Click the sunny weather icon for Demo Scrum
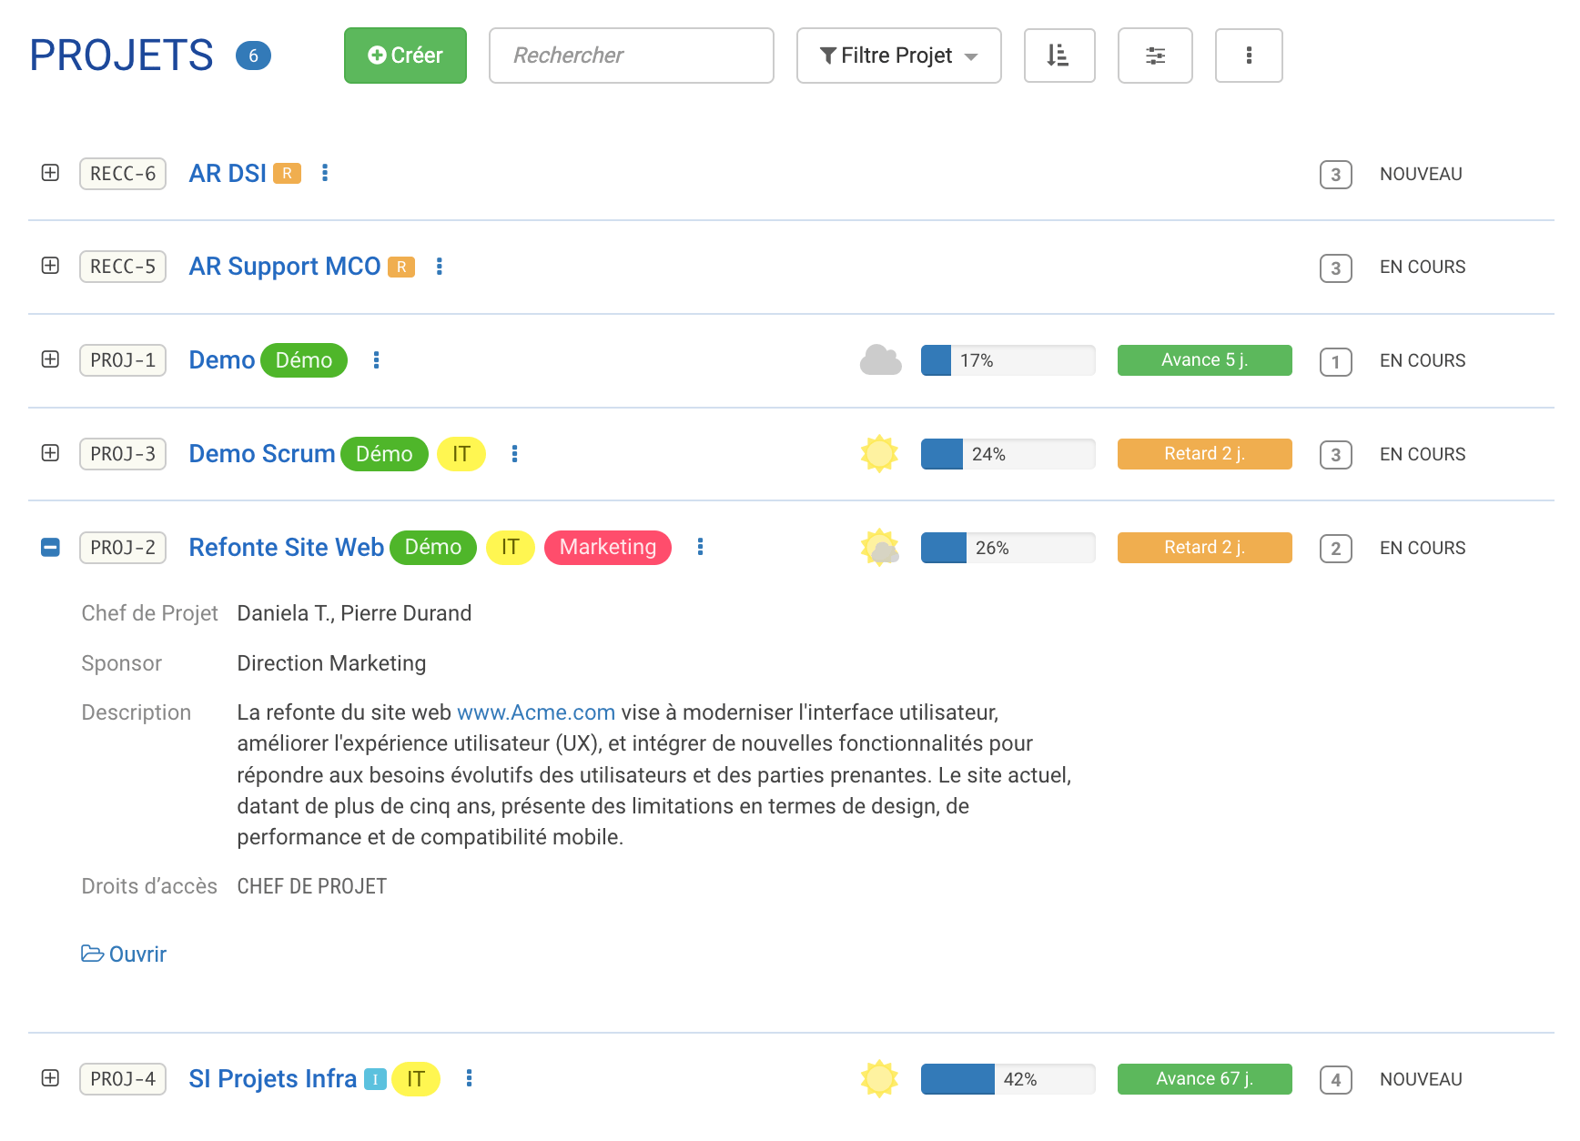This screenshot has width=1580, height=1141. coord(879,453)
